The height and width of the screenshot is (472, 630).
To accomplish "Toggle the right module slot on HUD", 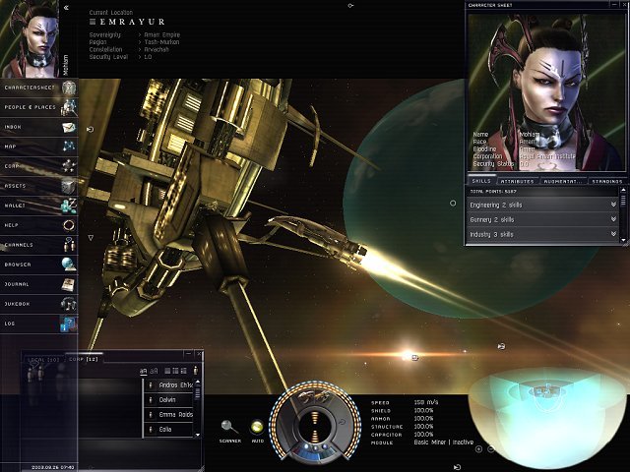I will pyautogui.click(x=324, y=446).
